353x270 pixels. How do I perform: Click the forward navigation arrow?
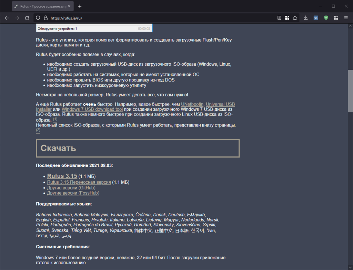click(17, 18)
